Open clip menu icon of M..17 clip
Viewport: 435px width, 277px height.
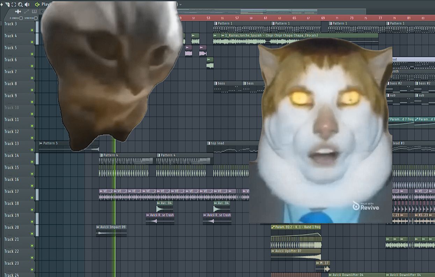point(318,263)
